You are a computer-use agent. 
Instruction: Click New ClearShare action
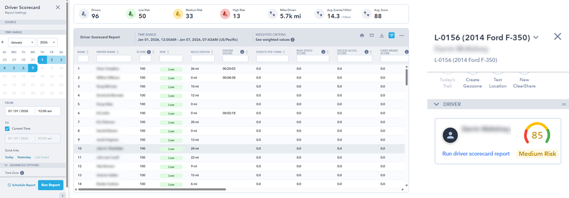pos(524,83)
